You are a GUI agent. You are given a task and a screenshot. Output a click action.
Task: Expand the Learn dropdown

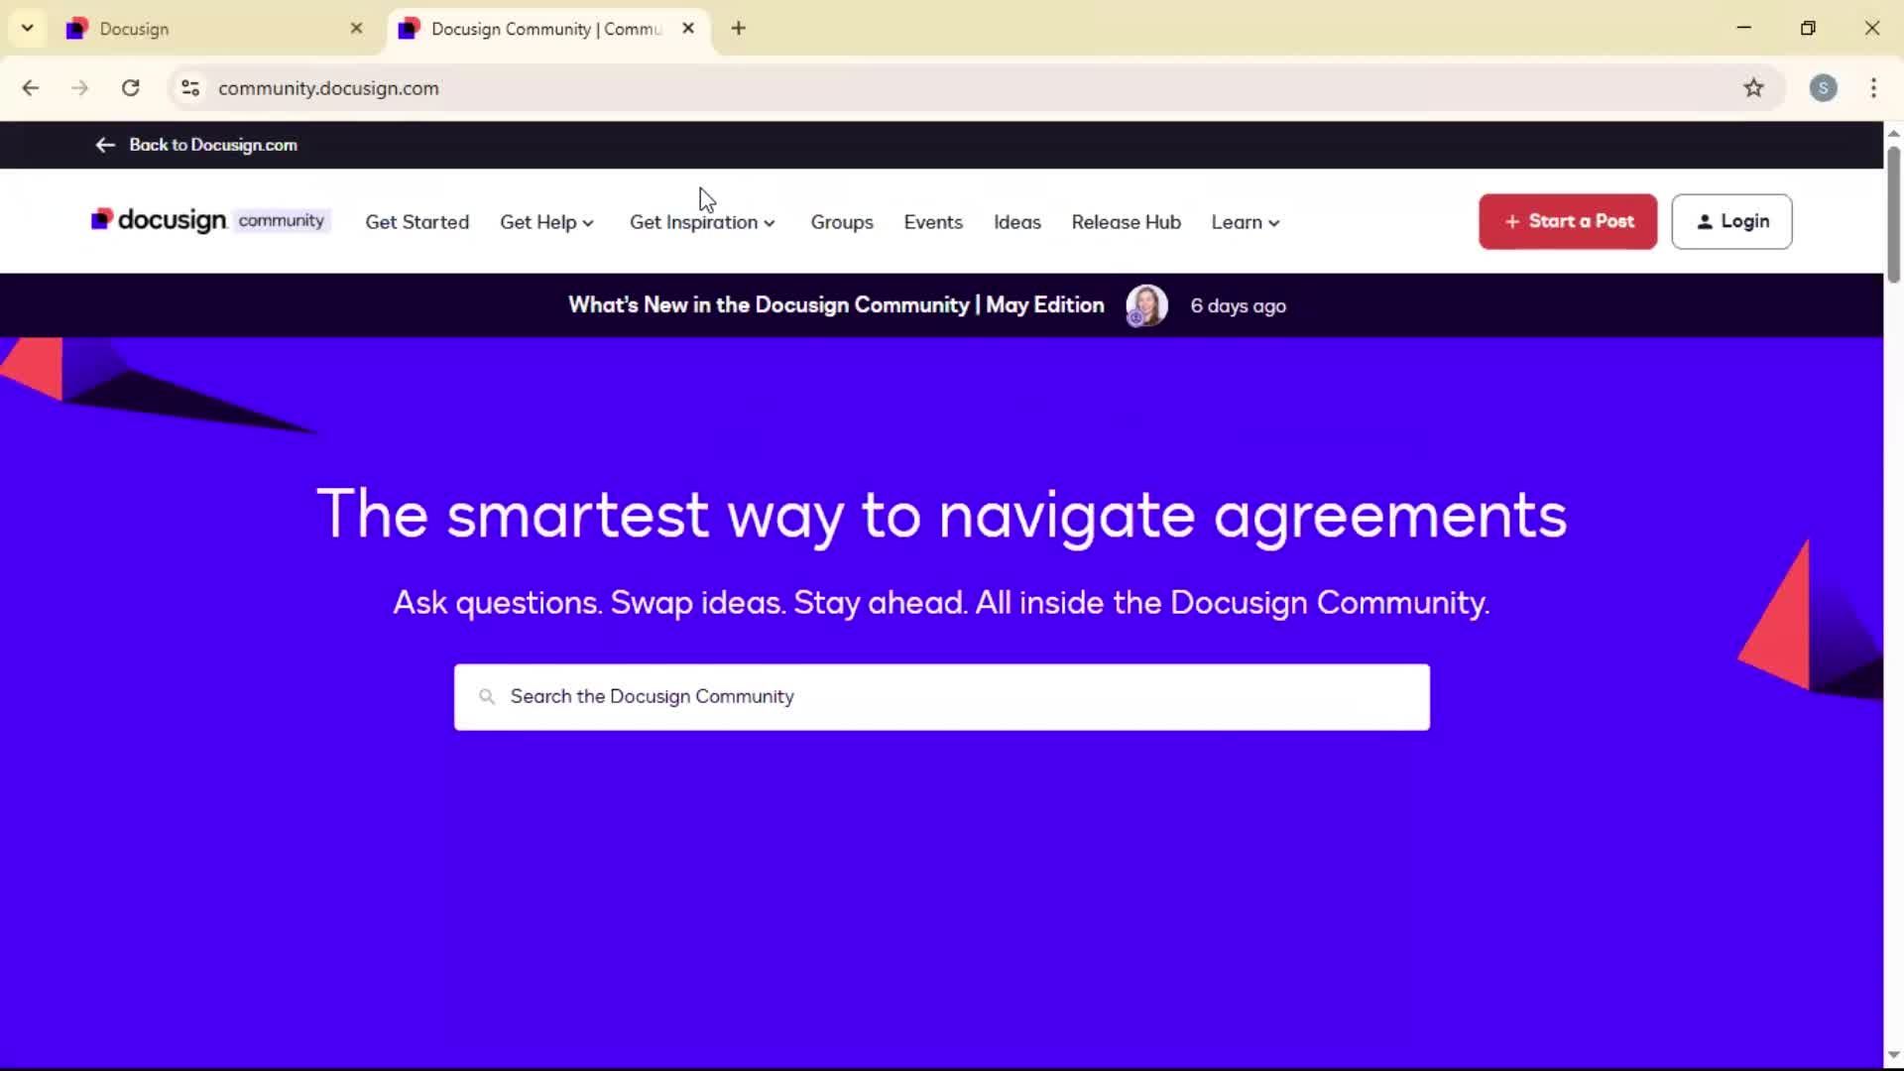[1246, 222]
